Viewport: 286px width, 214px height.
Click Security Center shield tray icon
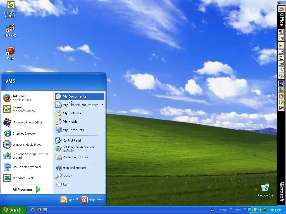pyautogui.click(x=255, y=210)
